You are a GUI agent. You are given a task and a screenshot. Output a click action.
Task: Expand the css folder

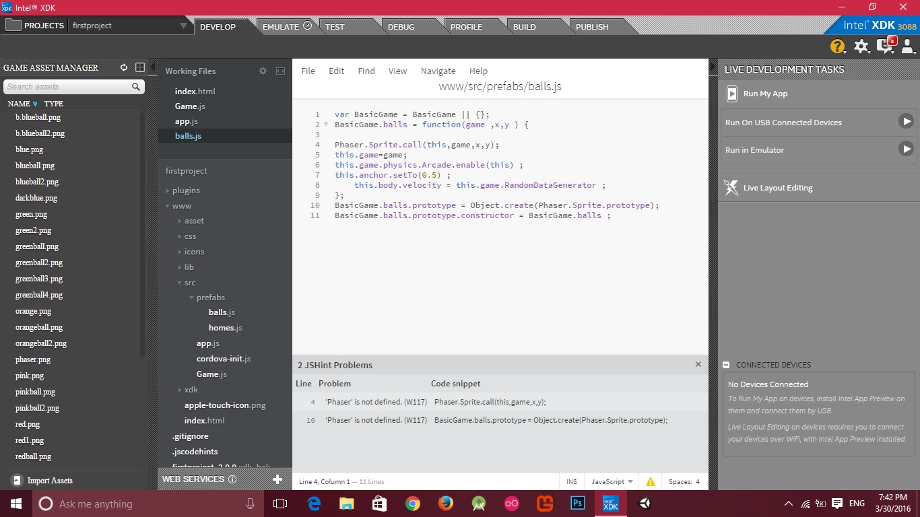(x=180, y=236)
